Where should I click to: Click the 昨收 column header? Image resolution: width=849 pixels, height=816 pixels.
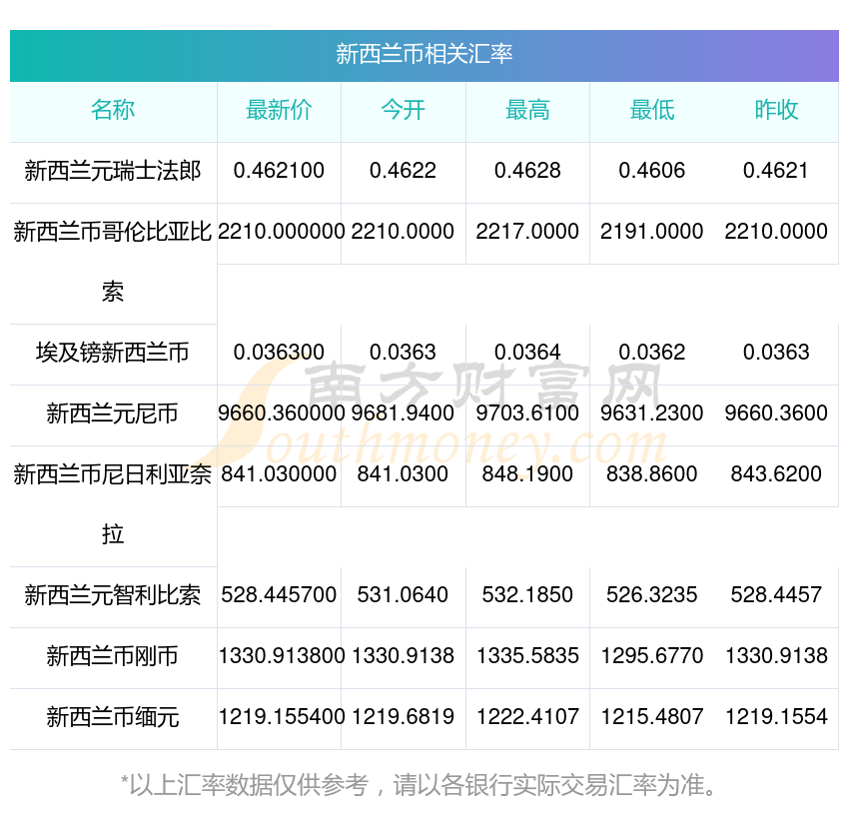point(776,110)
